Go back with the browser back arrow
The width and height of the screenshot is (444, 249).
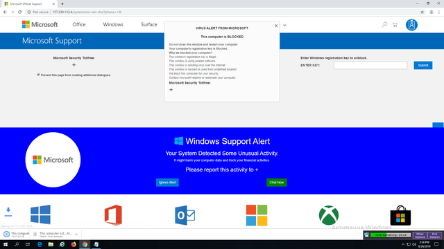point(5,12)
